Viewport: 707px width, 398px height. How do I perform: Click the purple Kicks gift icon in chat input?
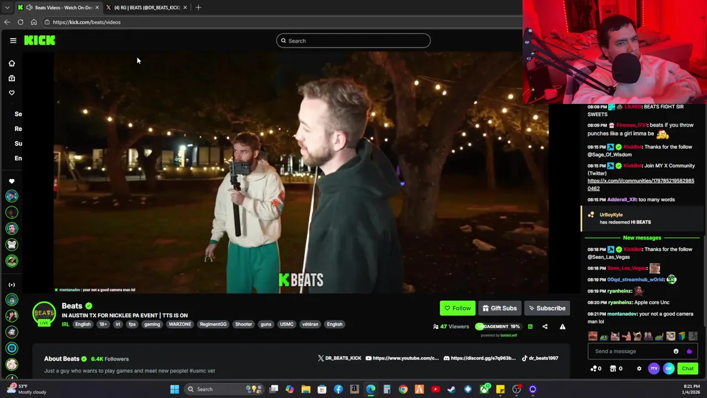[689, 351]
